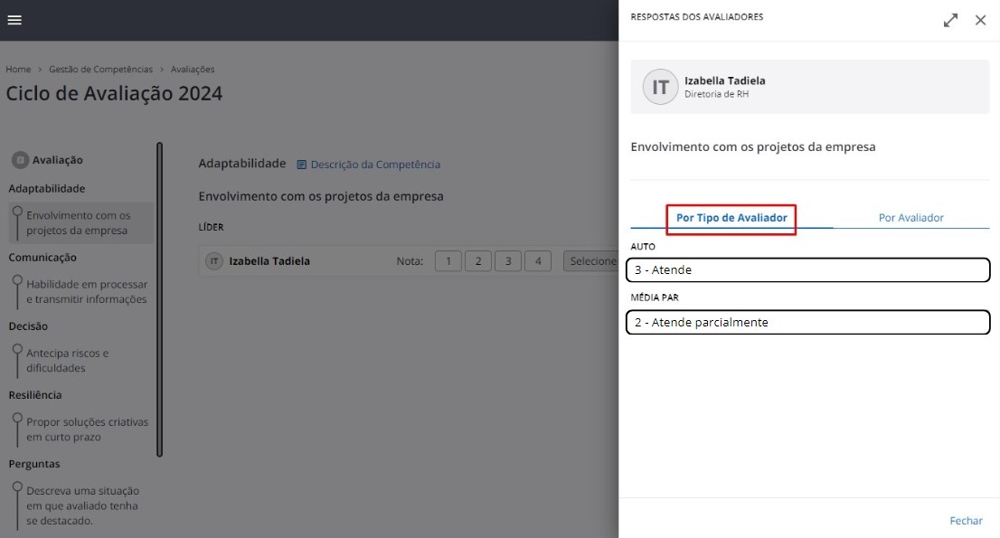Open the MÉDIA PAR field showing 2 - Atende parcialmente
The width and height of the screenshot is (1000, 538).
(x=807, y=322)
